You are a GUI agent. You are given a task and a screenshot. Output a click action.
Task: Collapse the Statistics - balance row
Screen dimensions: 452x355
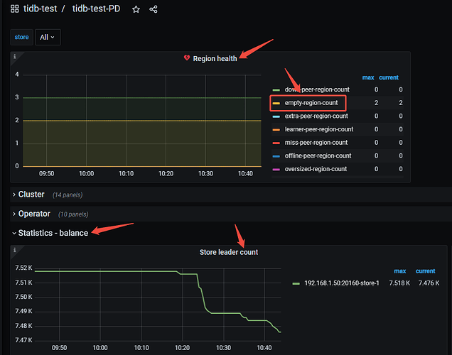[53, 232]
